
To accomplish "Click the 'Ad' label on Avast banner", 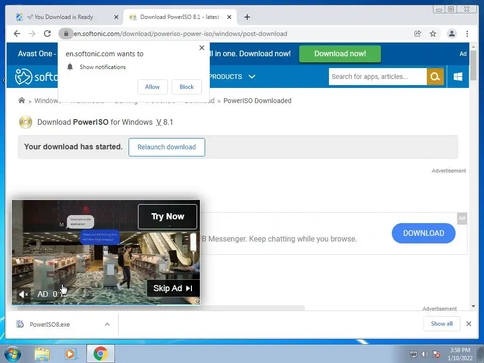I will coord(463,54).
